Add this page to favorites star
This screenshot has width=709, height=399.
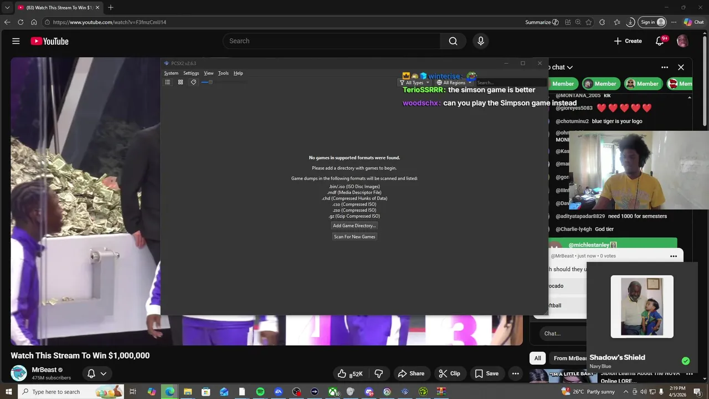click(x=588, y=22)
